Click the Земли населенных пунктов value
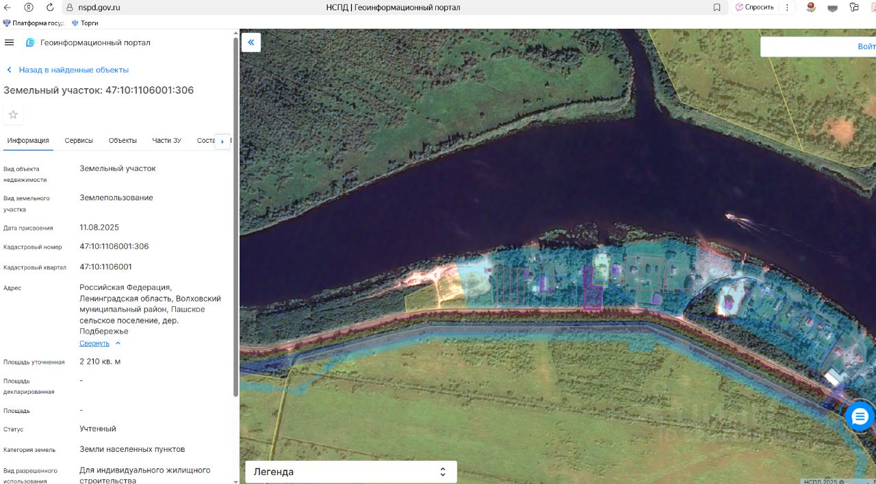The width and height of the screenshot is (876, 484). (132, 449)
